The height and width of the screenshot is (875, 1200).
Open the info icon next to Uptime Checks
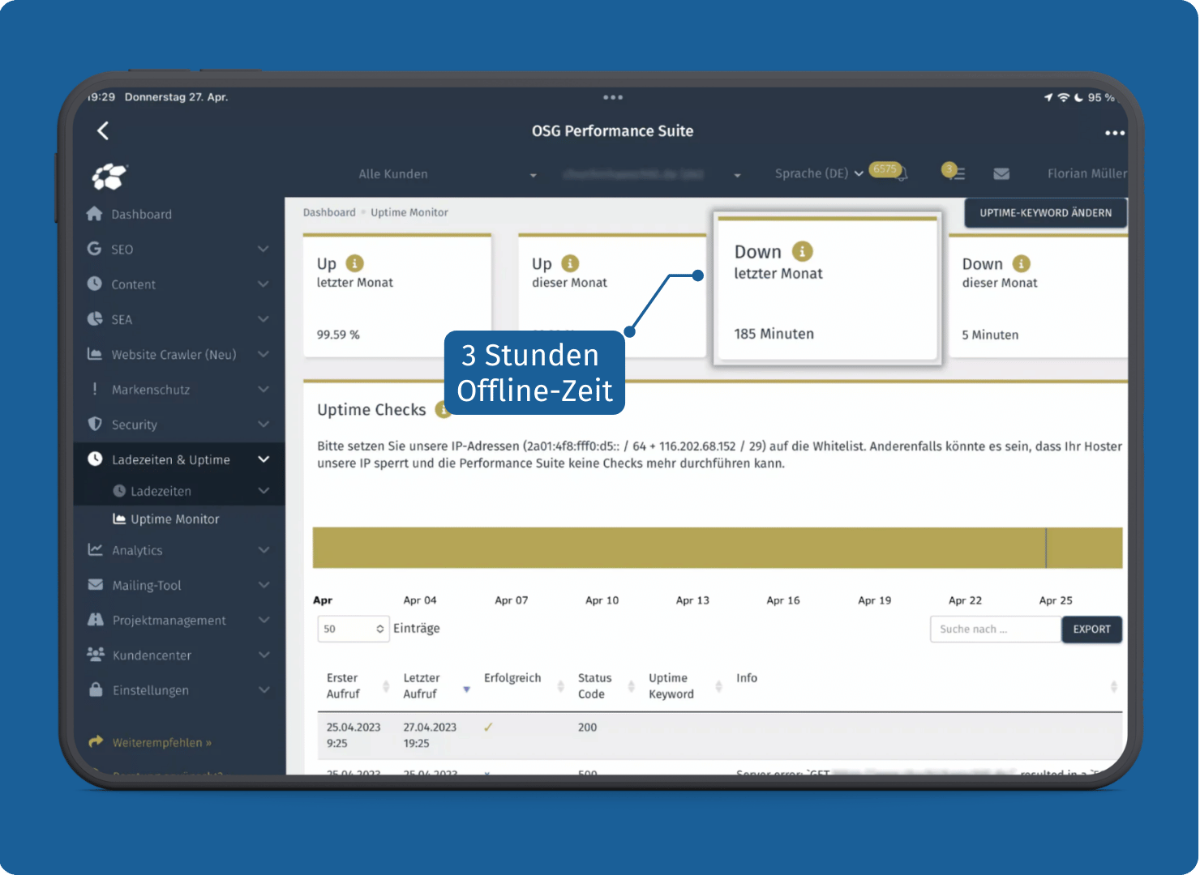tap(443, 409)
